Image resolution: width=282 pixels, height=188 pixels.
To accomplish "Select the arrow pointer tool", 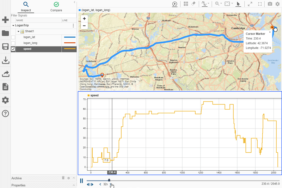I will [238, 4].
